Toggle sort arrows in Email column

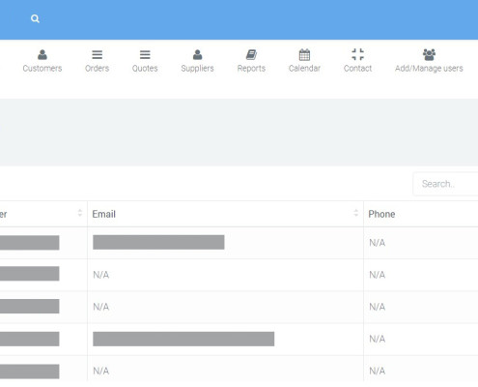pyautogui.click(x=355, y=213)
